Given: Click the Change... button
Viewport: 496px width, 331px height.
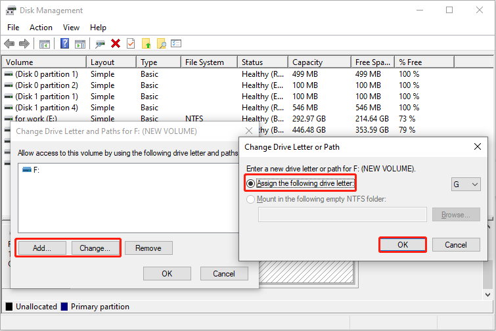Looking at the screenshot, I should tap(95, 248).
